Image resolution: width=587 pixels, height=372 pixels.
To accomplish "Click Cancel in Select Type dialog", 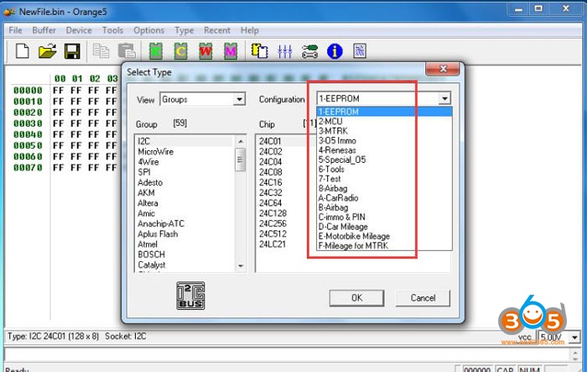I will pos(423,298).
